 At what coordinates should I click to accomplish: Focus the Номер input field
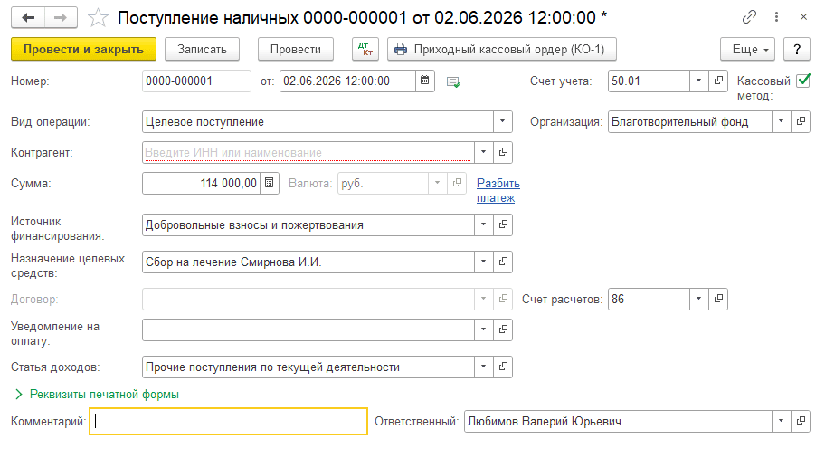tap(196, 81)
